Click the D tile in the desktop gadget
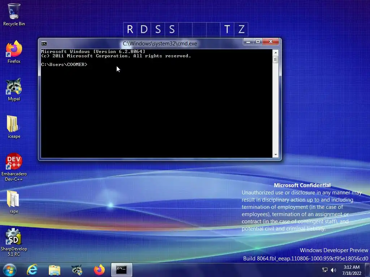Viewport: 370px width, 277px height. click(144, 30)
